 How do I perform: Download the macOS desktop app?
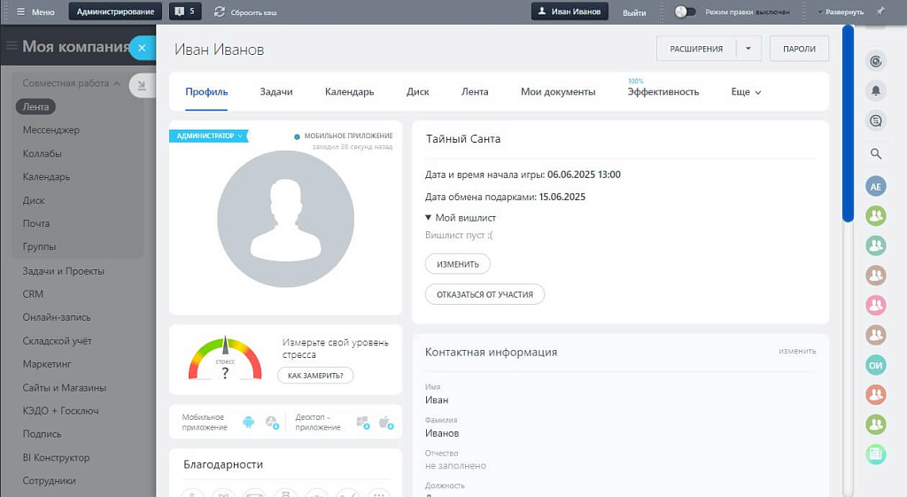[x=385, y=423]
